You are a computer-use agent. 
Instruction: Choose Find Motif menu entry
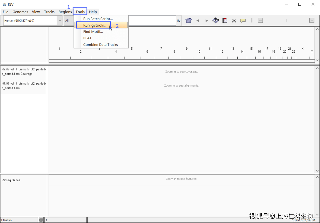coord(93,32)
